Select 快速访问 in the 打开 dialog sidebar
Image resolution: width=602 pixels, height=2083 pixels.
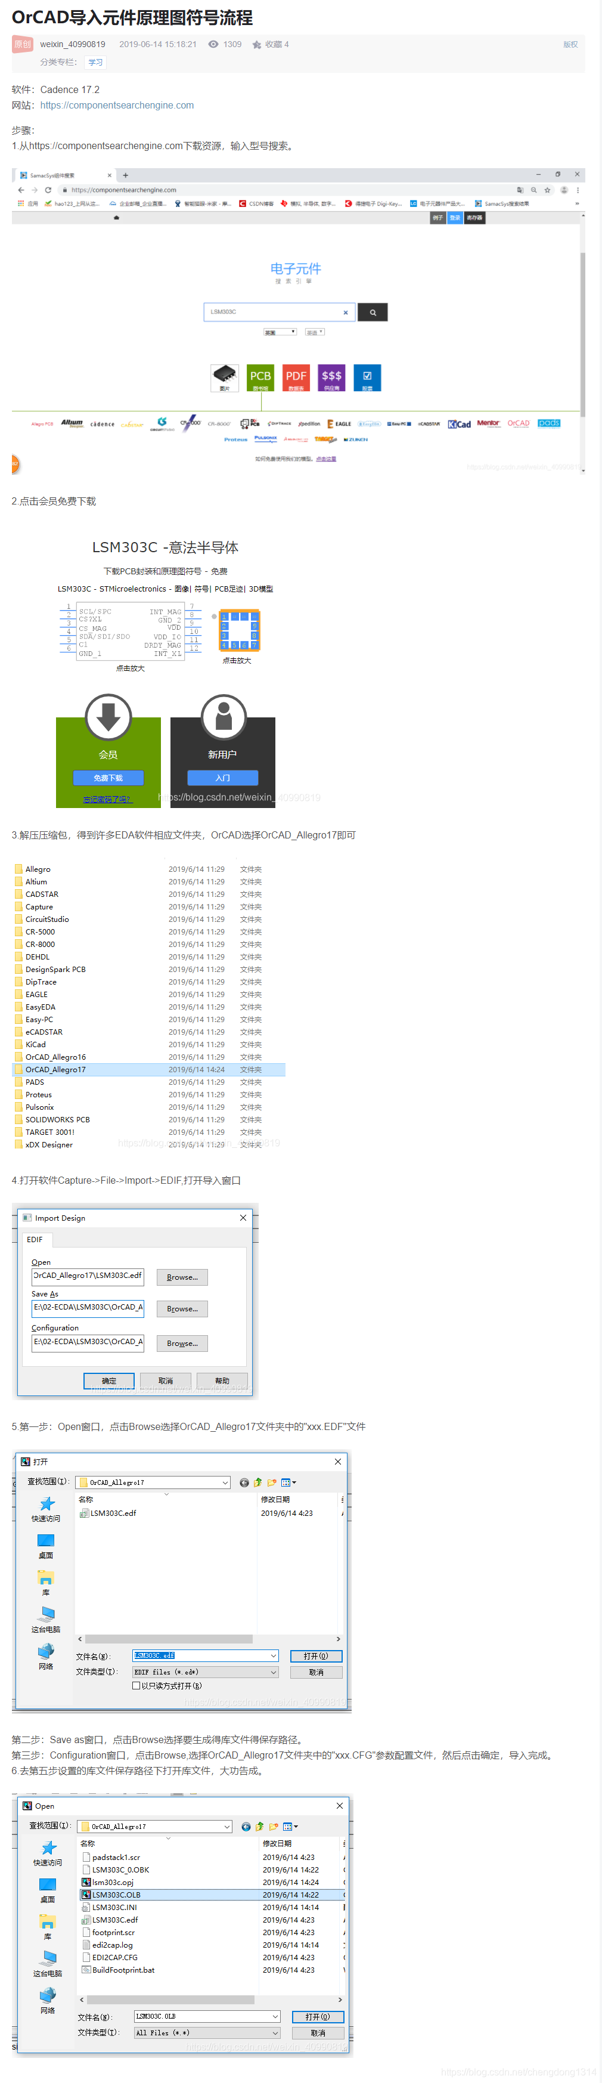point(46,1509)
